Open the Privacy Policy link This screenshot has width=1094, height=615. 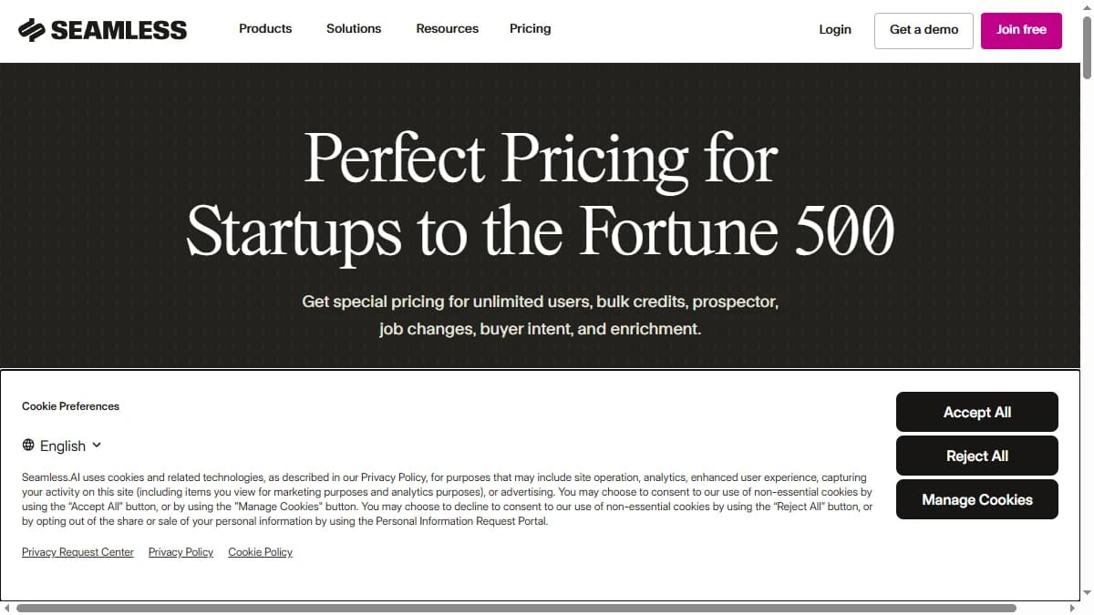(181, 552)
